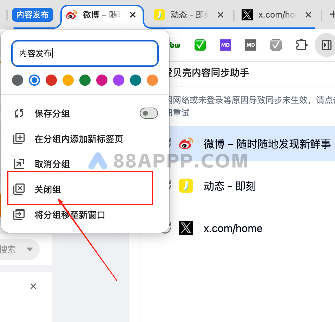Select 在分组内添加新标签页
Viewport: 335px width, 322px height.
(x=85, y=139)
